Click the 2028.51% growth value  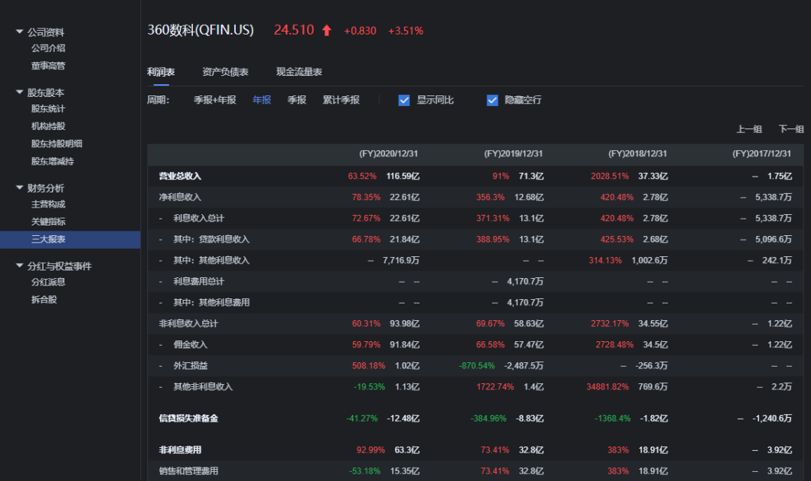click(610, 176)
